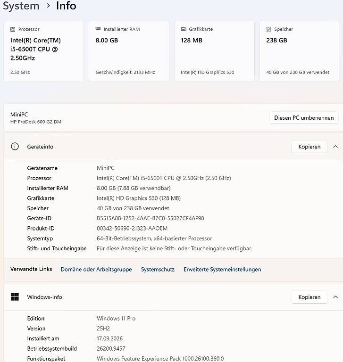The width and height of the screenshot is (343, 362).
Task: Collapse the Geräteinfo section chevron
Action: (x=335, y=147)
